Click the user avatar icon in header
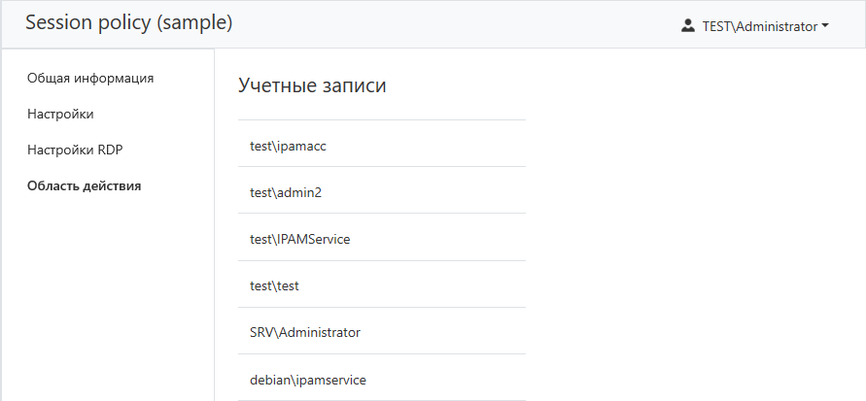The height and width of the screenshot is (401, 866). (x=688, y=26)
